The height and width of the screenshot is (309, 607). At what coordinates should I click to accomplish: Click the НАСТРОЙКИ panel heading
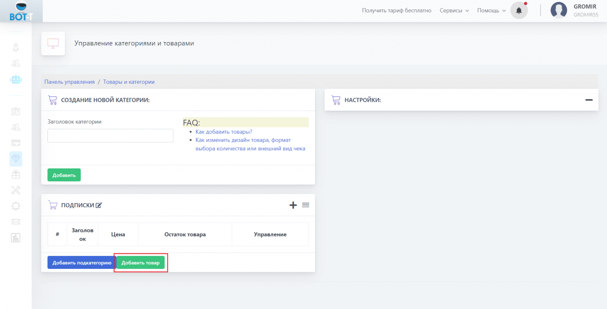point(363,100)
